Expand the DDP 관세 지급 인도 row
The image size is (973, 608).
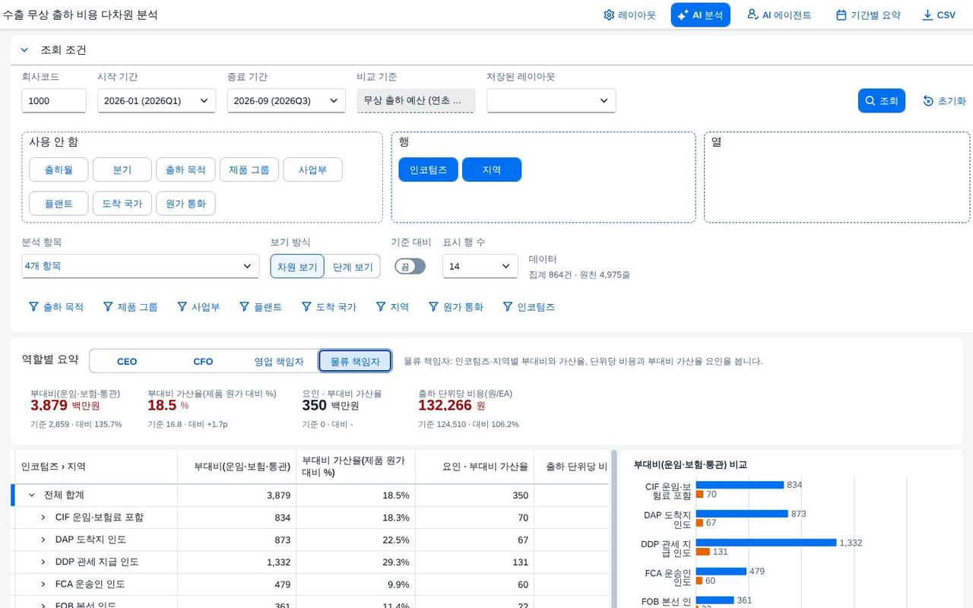[43, 562]
